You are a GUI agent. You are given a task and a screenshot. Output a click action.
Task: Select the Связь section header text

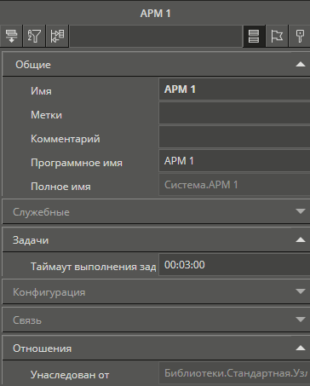pyautogui.click(x=27, y=320)
